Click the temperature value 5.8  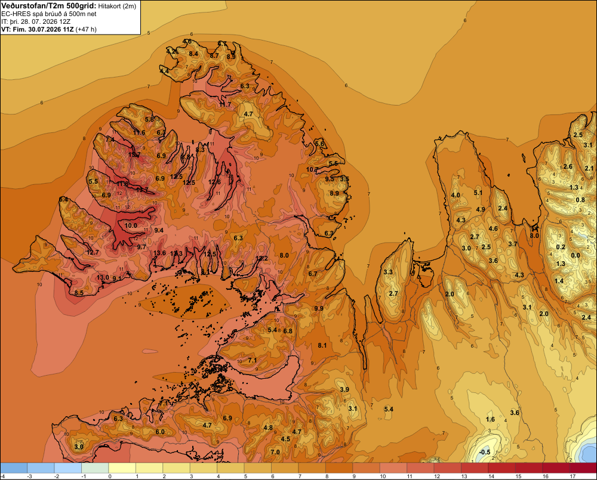pos(149,119)
